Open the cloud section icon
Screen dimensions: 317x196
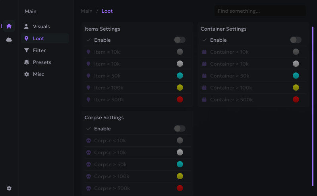tap(9, 40)
